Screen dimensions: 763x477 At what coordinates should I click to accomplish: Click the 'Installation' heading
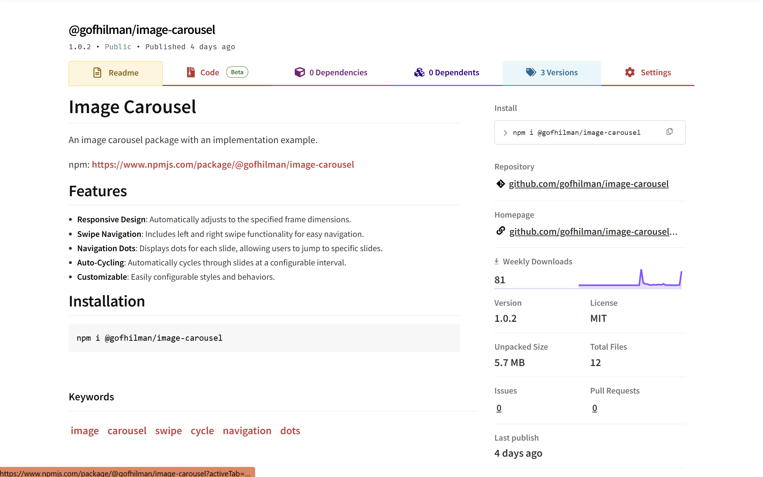(x=107, y=301)
